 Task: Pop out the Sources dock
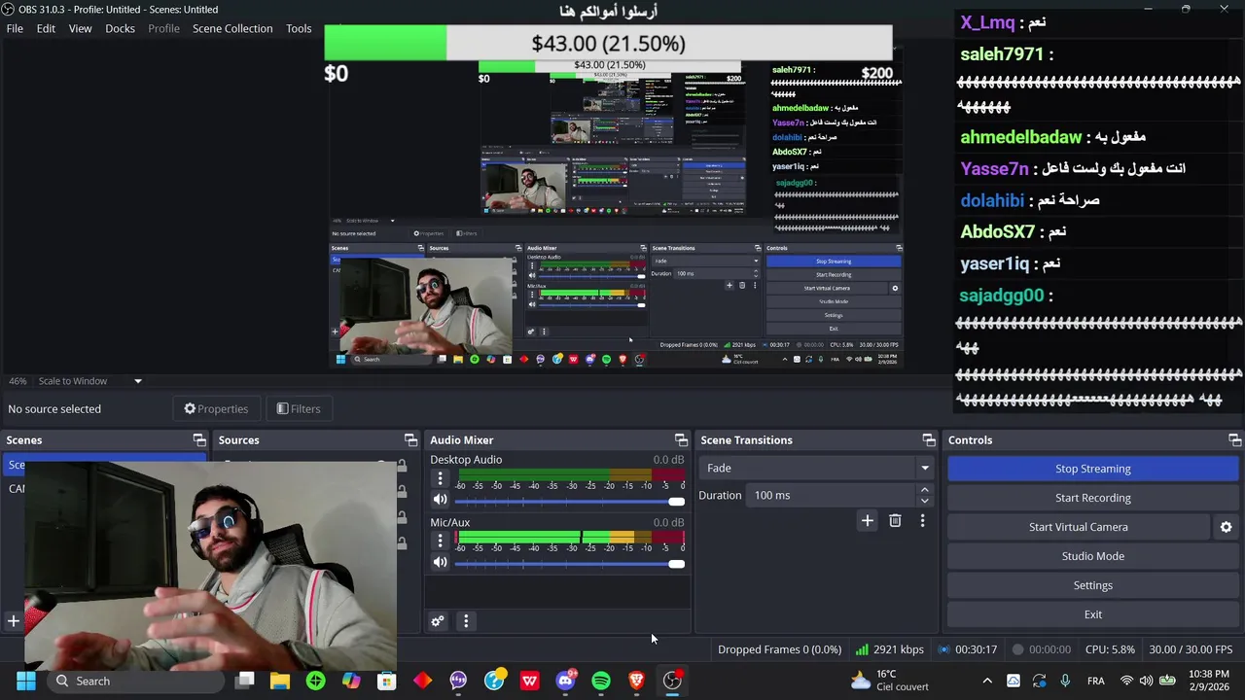click(410, 440)
